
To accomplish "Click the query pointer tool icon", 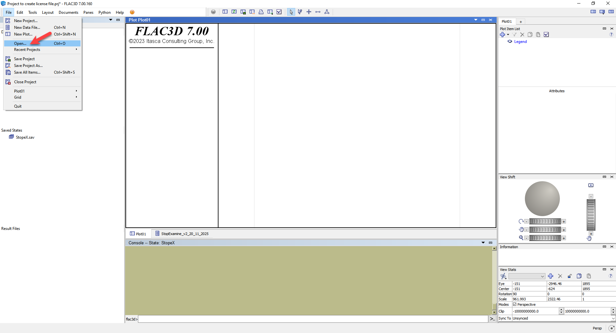I will [300, 12].
